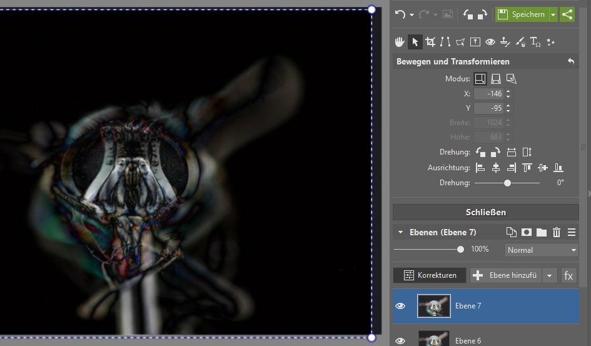Rotate layer clockwise in Drehung row
Screen dimensions: 591x346
496,152
